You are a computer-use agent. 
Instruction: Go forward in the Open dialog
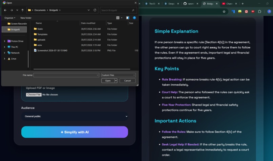pyautogui.click(x=12, y=10)
